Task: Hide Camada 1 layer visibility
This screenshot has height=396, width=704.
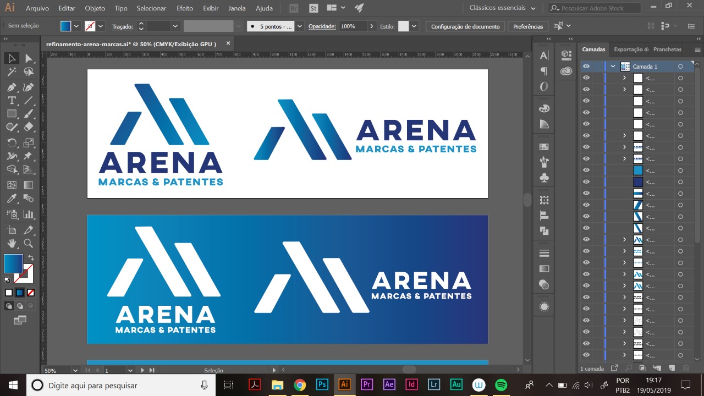Action: 586,67
